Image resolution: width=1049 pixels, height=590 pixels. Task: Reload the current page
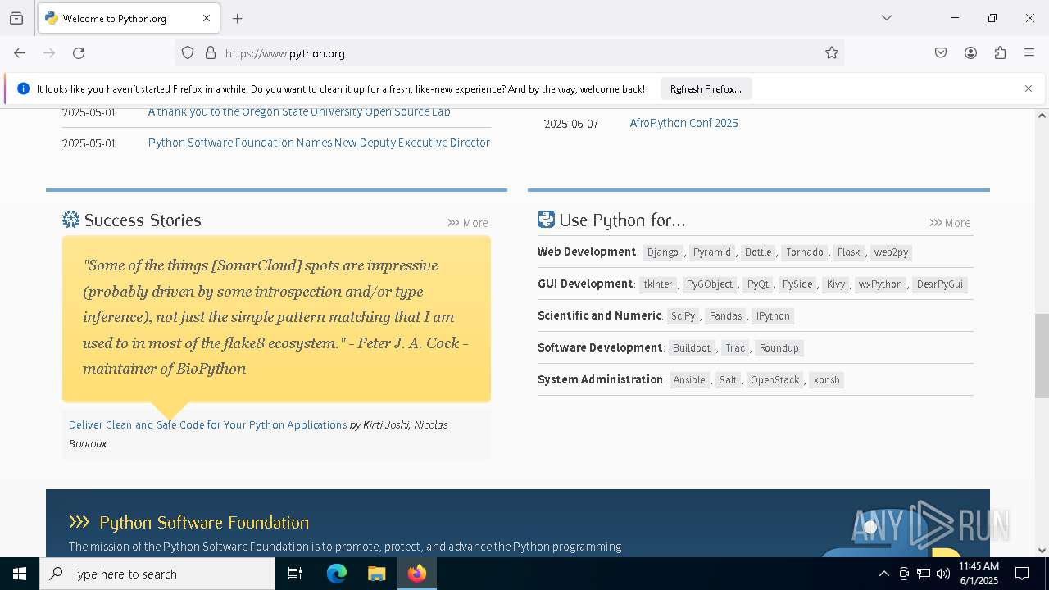click(79, 53)
